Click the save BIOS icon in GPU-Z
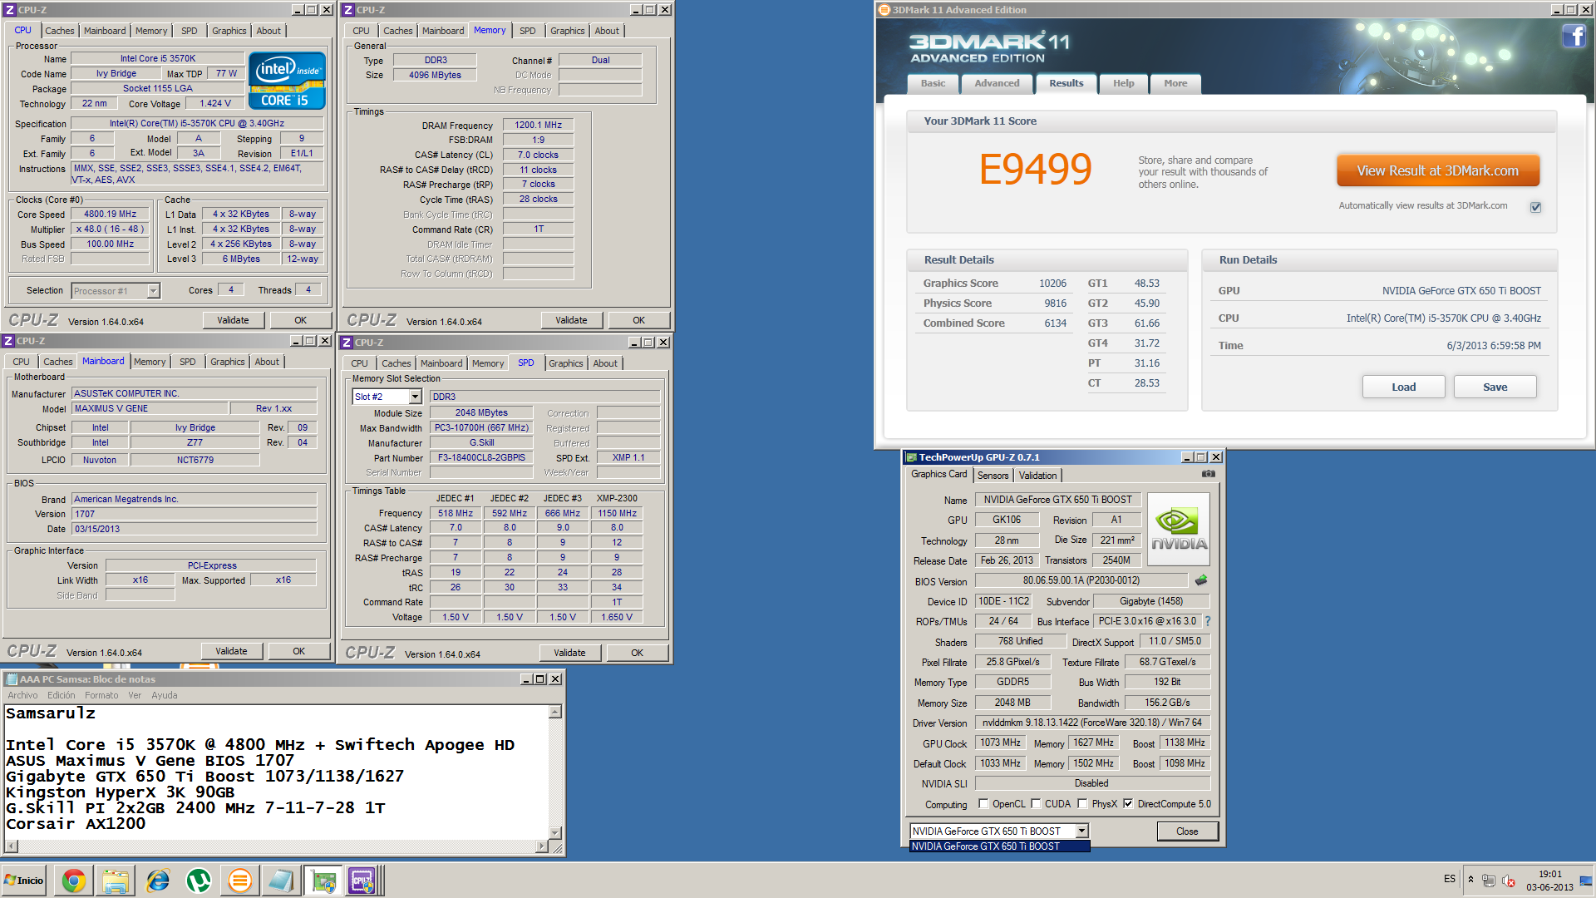Viewport: 1596px width, 898px height. [x=1201, y=580]
